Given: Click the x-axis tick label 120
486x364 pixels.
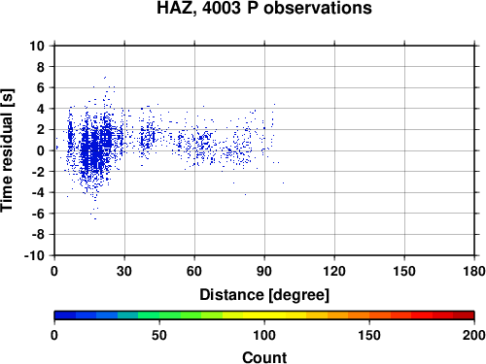Looking at the screenshot, I should 334,271.
